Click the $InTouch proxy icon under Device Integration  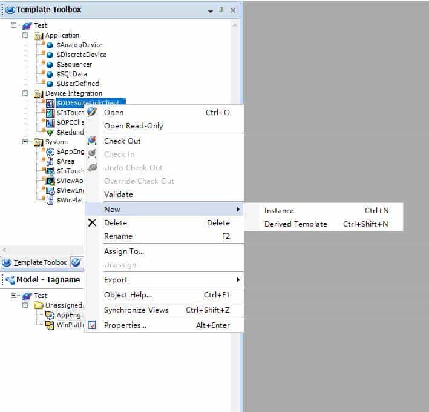pos(50,113)
